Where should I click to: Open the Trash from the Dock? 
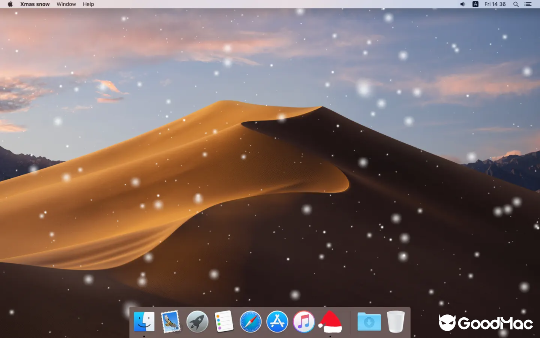click(x=395, y=322)
